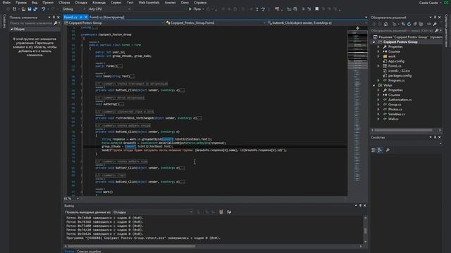Click search magnifier in Toolbox panel

click(56, 23)
